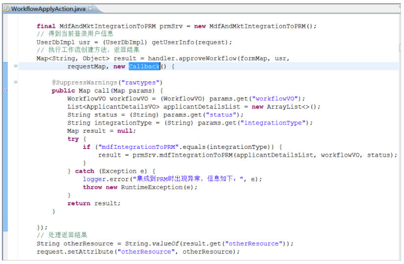Click the valueOf method call
Viewport: 404px width, 264px height.
[x=166, y=243]
